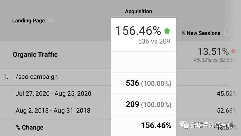Click the WeChat logo in the watermark
The height and width of the screenshot is (136, 241).
pos(184,125)
